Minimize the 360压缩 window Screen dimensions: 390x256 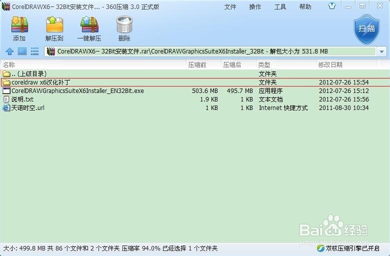click(348, 6)
